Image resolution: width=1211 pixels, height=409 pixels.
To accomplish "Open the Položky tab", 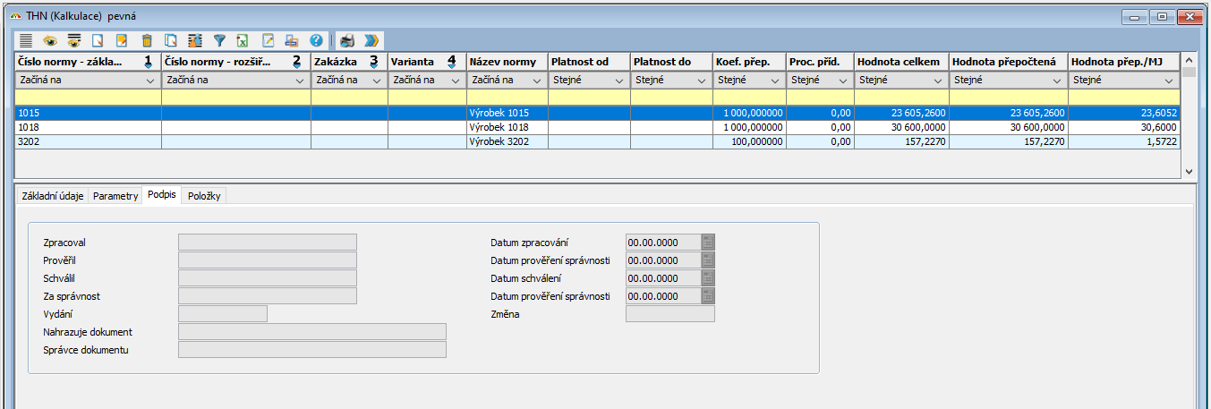I will click(x=205, y=196).
